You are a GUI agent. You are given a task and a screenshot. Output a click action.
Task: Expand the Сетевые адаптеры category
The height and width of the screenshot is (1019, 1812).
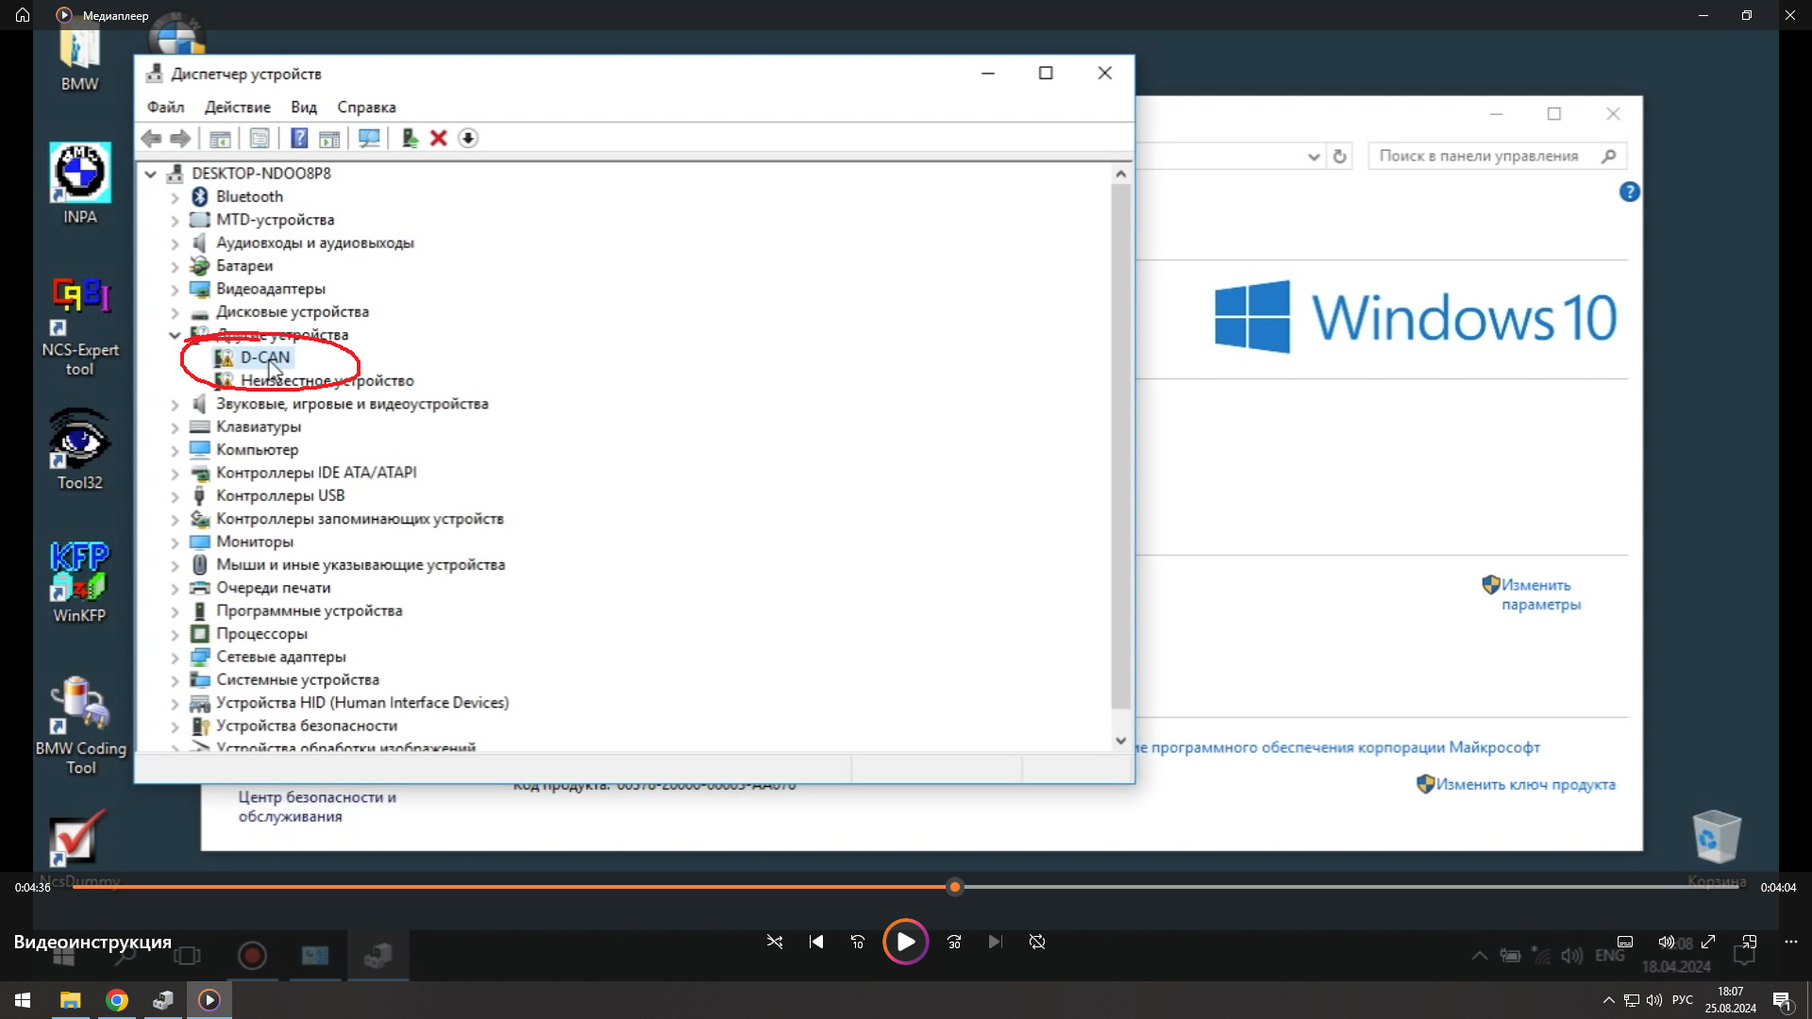175,658
